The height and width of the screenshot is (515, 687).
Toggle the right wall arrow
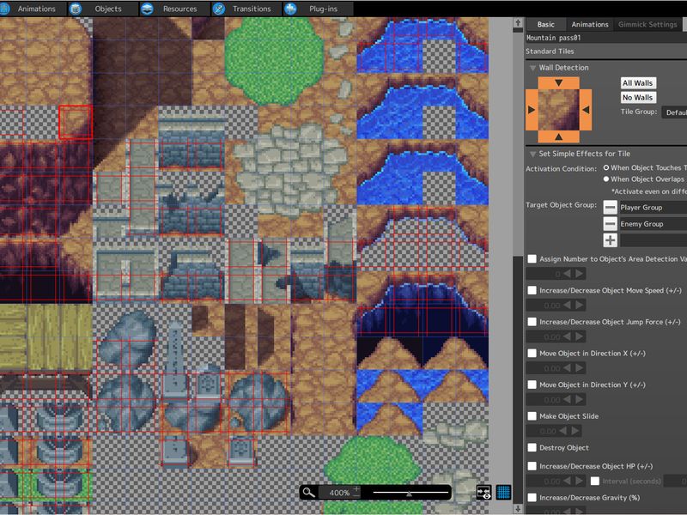click(586, 110)
